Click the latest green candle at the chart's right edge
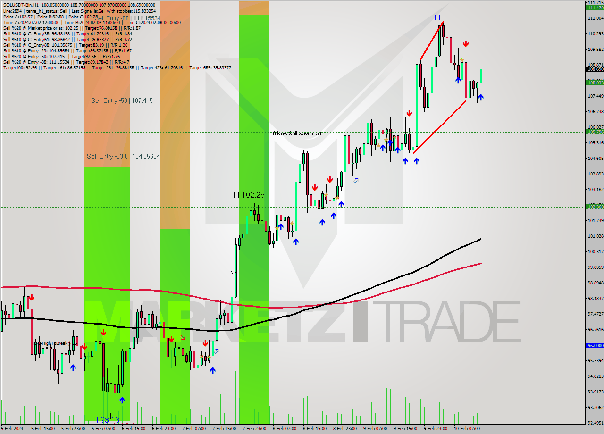604x434 pixels. tap(481, 76)
